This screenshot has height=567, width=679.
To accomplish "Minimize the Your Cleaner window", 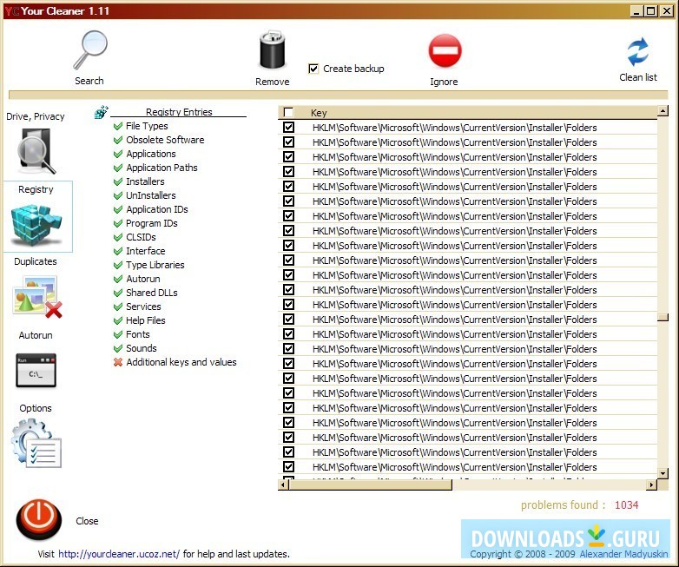I will 636,11.
